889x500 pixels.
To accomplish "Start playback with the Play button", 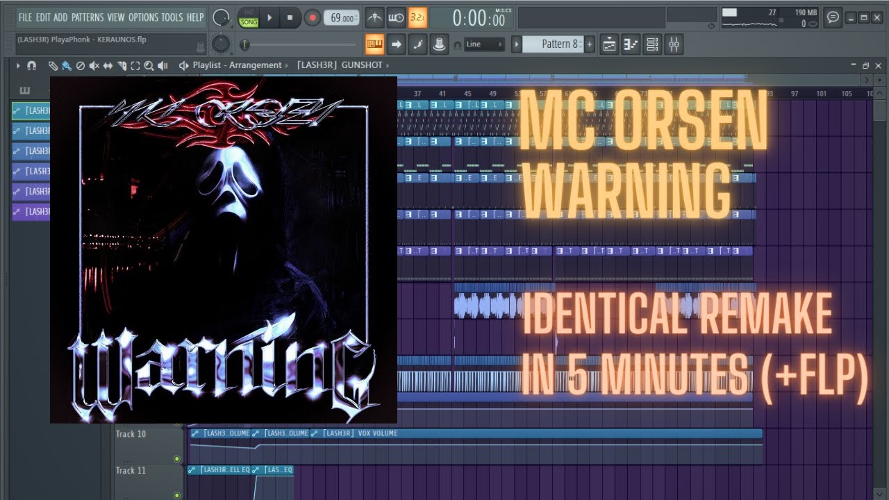I will (x=269, y=18).
